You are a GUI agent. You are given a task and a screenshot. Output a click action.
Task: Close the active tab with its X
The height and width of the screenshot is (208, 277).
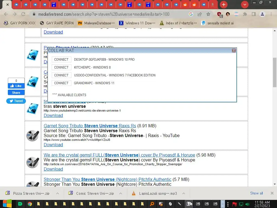(x=7, y=5)
